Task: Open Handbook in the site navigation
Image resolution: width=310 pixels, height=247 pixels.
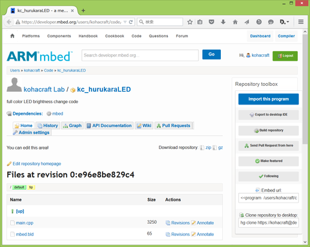Action: tap(88, 36)
